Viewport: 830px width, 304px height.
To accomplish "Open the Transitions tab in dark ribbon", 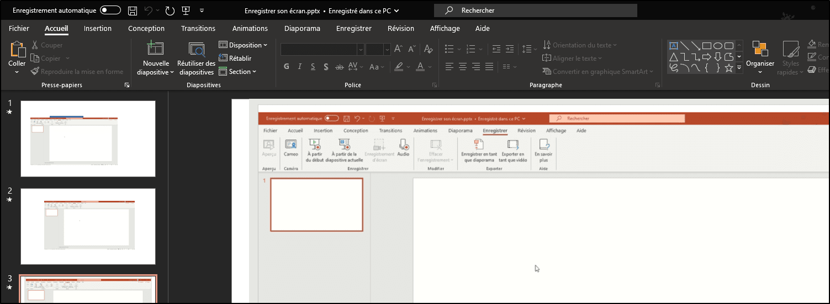I will (x=198, y=29).
